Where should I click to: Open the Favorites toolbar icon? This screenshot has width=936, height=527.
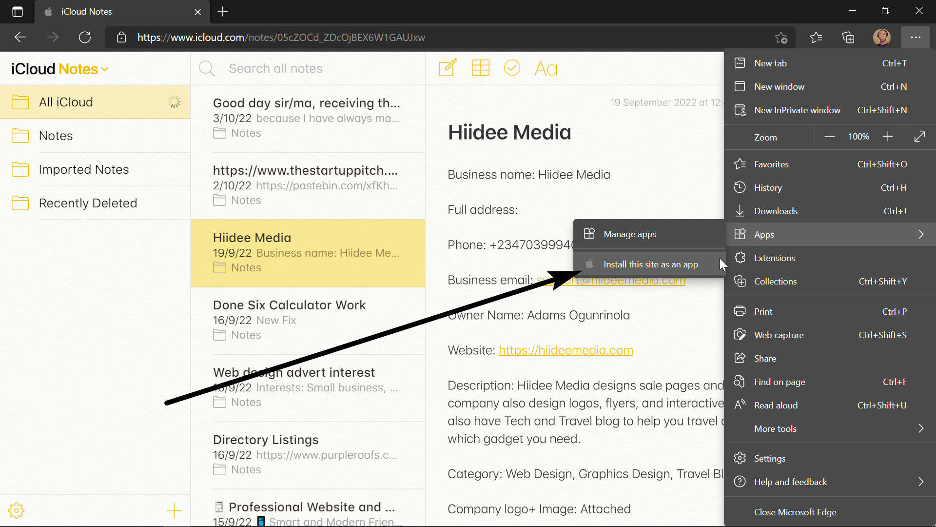pyautogui.click(x=816, y=37)
